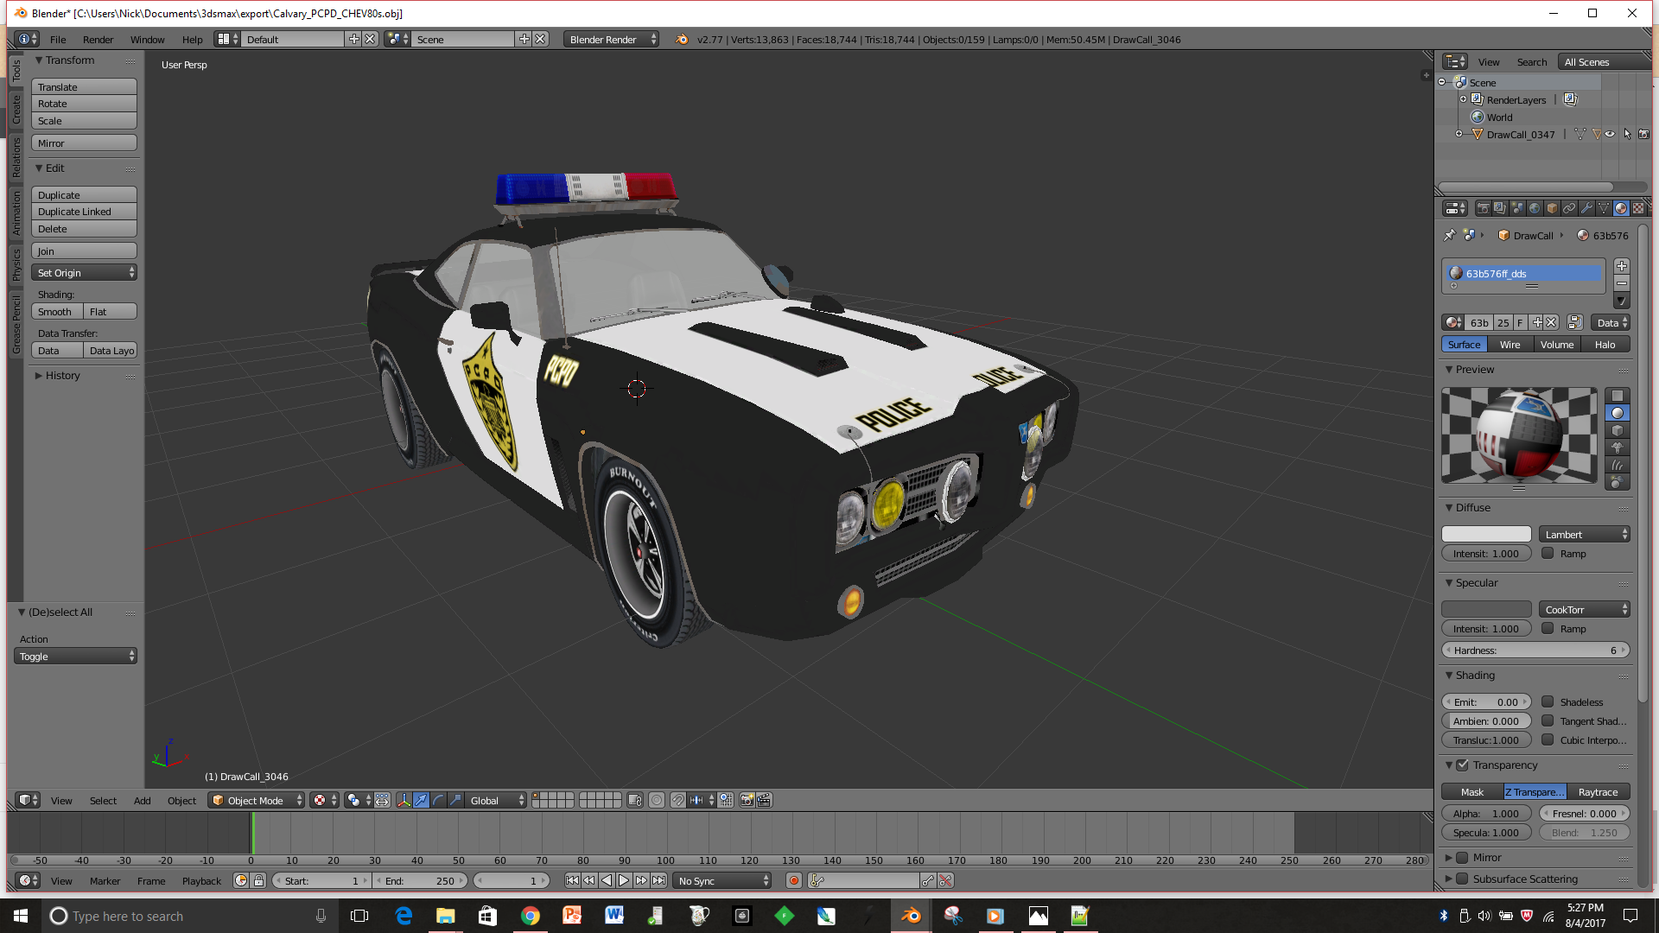Open the Modifiers wrench properties tab

[x=1586, y=208]
